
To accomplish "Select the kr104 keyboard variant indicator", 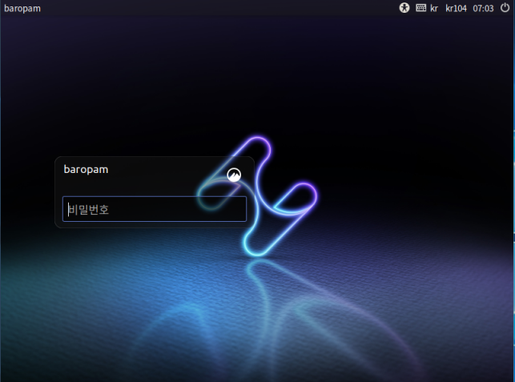I will pyautogui.click(x=456, y=8).
